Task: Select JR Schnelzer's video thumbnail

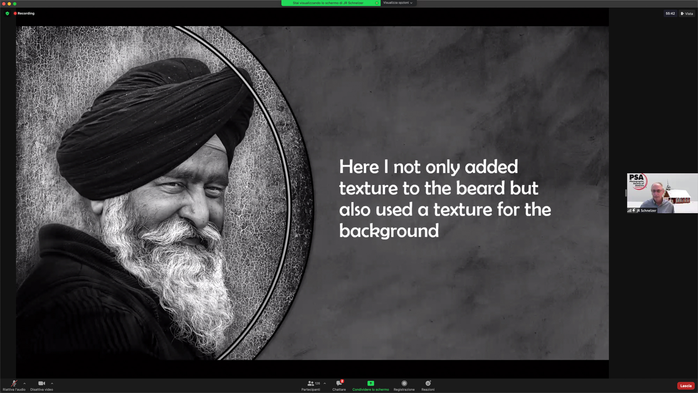Action: [x=662, y=193]
